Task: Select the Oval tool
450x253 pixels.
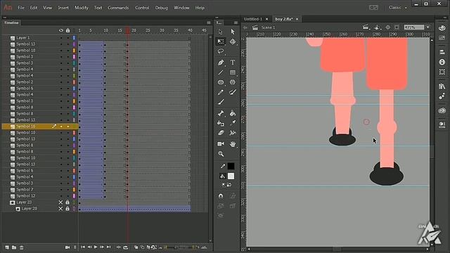Action: [x=220, y=82]
